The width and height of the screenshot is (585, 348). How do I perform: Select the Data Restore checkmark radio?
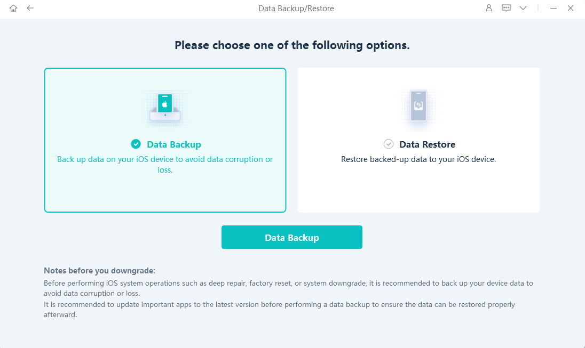389,144
